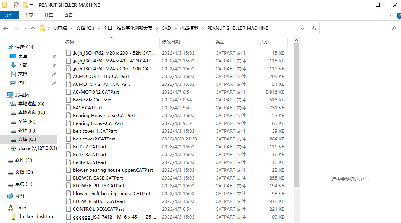This screenshot has width=401, height=223.
Task: Select file Belt7-3.CATPart
Action: (x=90, y=155)
